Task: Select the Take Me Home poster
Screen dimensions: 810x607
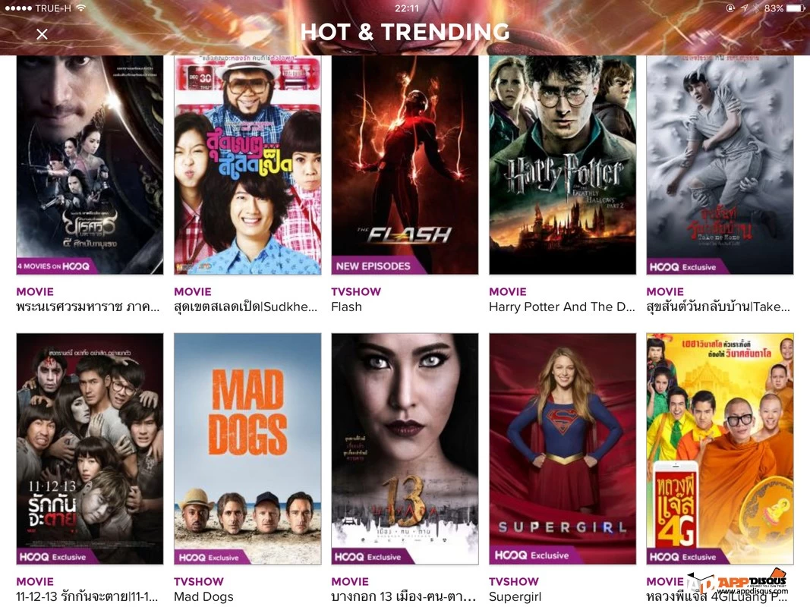Action: click(720, 165)
